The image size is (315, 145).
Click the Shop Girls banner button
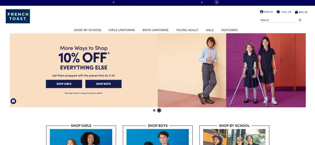pos(64,84)
